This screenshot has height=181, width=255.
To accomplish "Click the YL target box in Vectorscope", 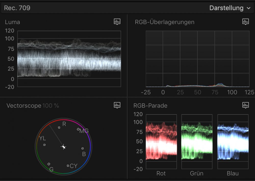I will [x=44, y=145].
